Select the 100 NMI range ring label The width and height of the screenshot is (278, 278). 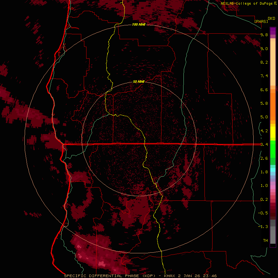coord(139,24)
